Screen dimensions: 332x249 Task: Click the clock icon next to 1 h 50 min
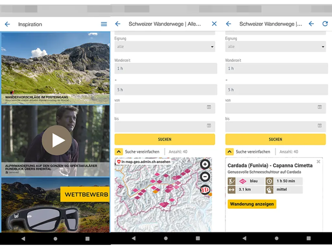[x=269, y=181]
